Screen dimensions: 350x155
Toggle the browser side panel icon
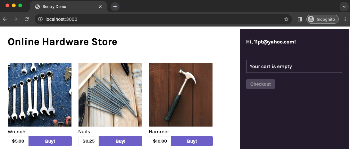[x=300, y=19]
